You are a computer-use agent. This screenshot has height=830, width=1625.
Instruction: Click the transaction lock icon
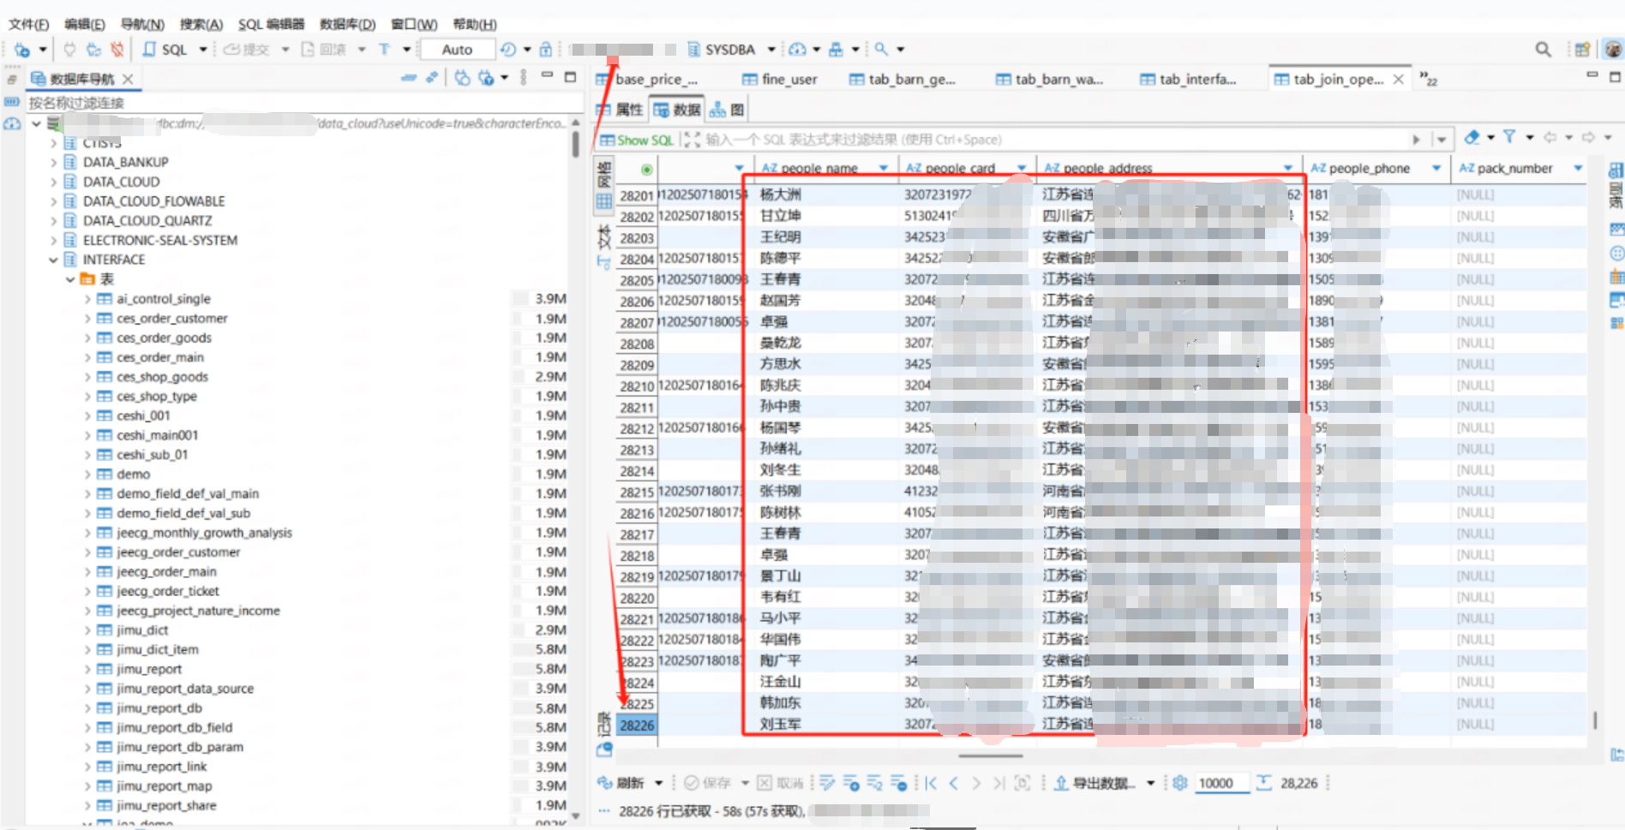(x=545, y=50)
